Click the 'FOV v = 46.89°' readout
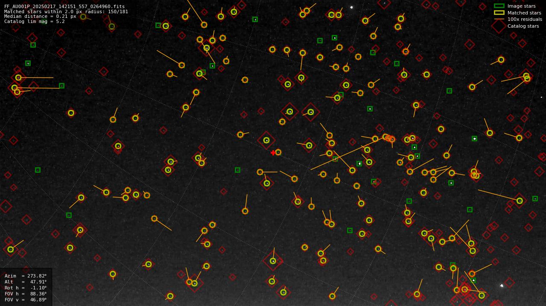The image size is (546, 306). [x=26, y=300]
